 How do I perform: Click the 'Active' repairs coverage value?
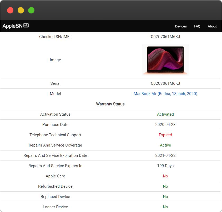[165, 145]
